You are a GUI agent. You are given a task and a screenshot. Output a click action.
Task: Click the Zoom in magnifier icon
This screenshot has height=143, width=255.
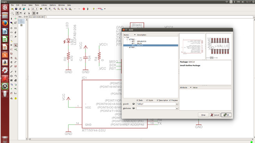pos(59,9)
